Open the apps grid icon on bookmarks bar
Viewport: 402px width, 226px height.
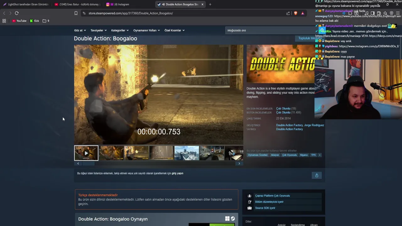pos(4,21)
